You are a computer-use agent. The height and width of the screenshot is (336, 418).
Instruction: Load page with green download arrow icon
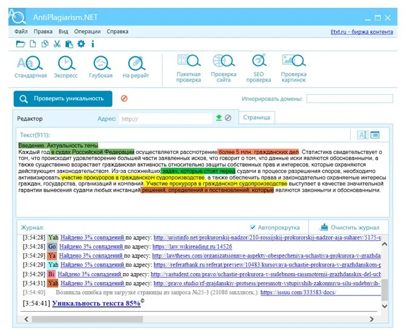[219, 118]
